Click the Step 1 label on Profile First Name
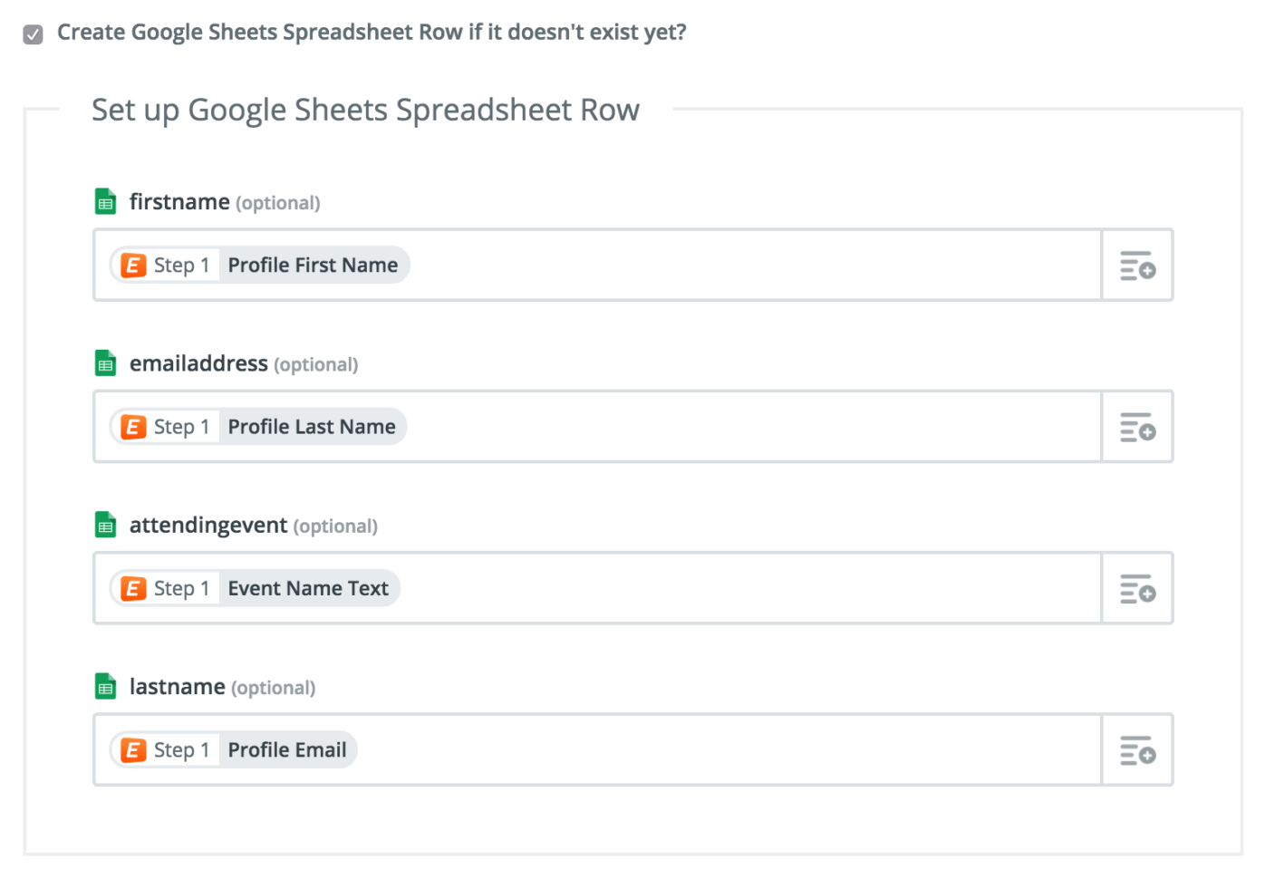The height and width of the screenshot is (879, 1265). (180, 265)
